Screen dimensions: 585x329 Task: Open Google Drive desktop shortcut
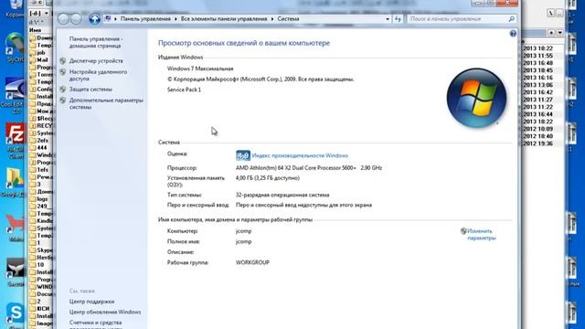(15, 183)
